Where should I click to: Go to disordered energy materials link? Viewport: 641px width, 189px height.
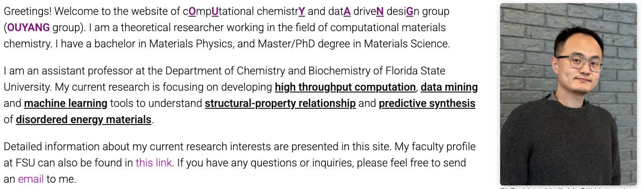tap(84, 120)
